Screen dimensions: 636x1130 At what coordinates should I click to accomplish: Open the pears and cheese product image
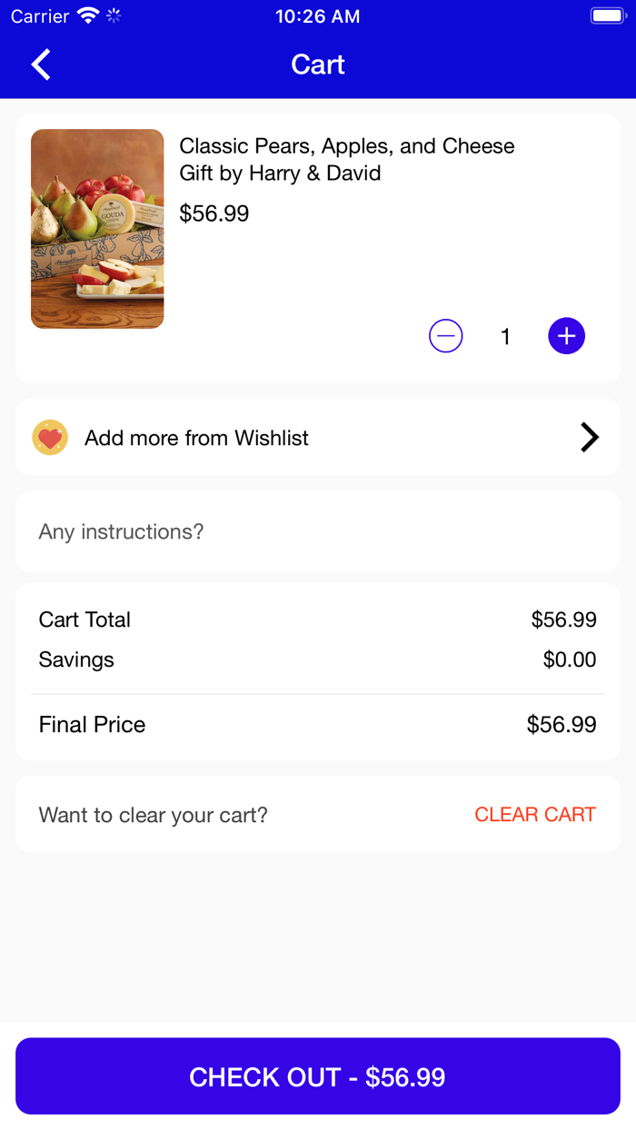coord(97,228)
